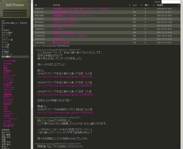This screenshot has width=183, height=149.
Task: Open the オークション board
Action: (9, 123)
